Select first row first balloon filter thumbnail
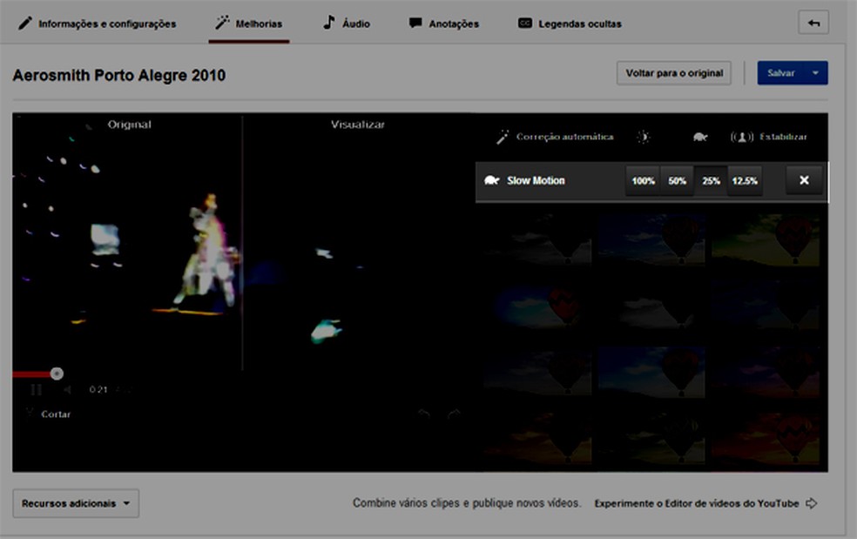This screenshot has width=857, height=539. (539, 239)
